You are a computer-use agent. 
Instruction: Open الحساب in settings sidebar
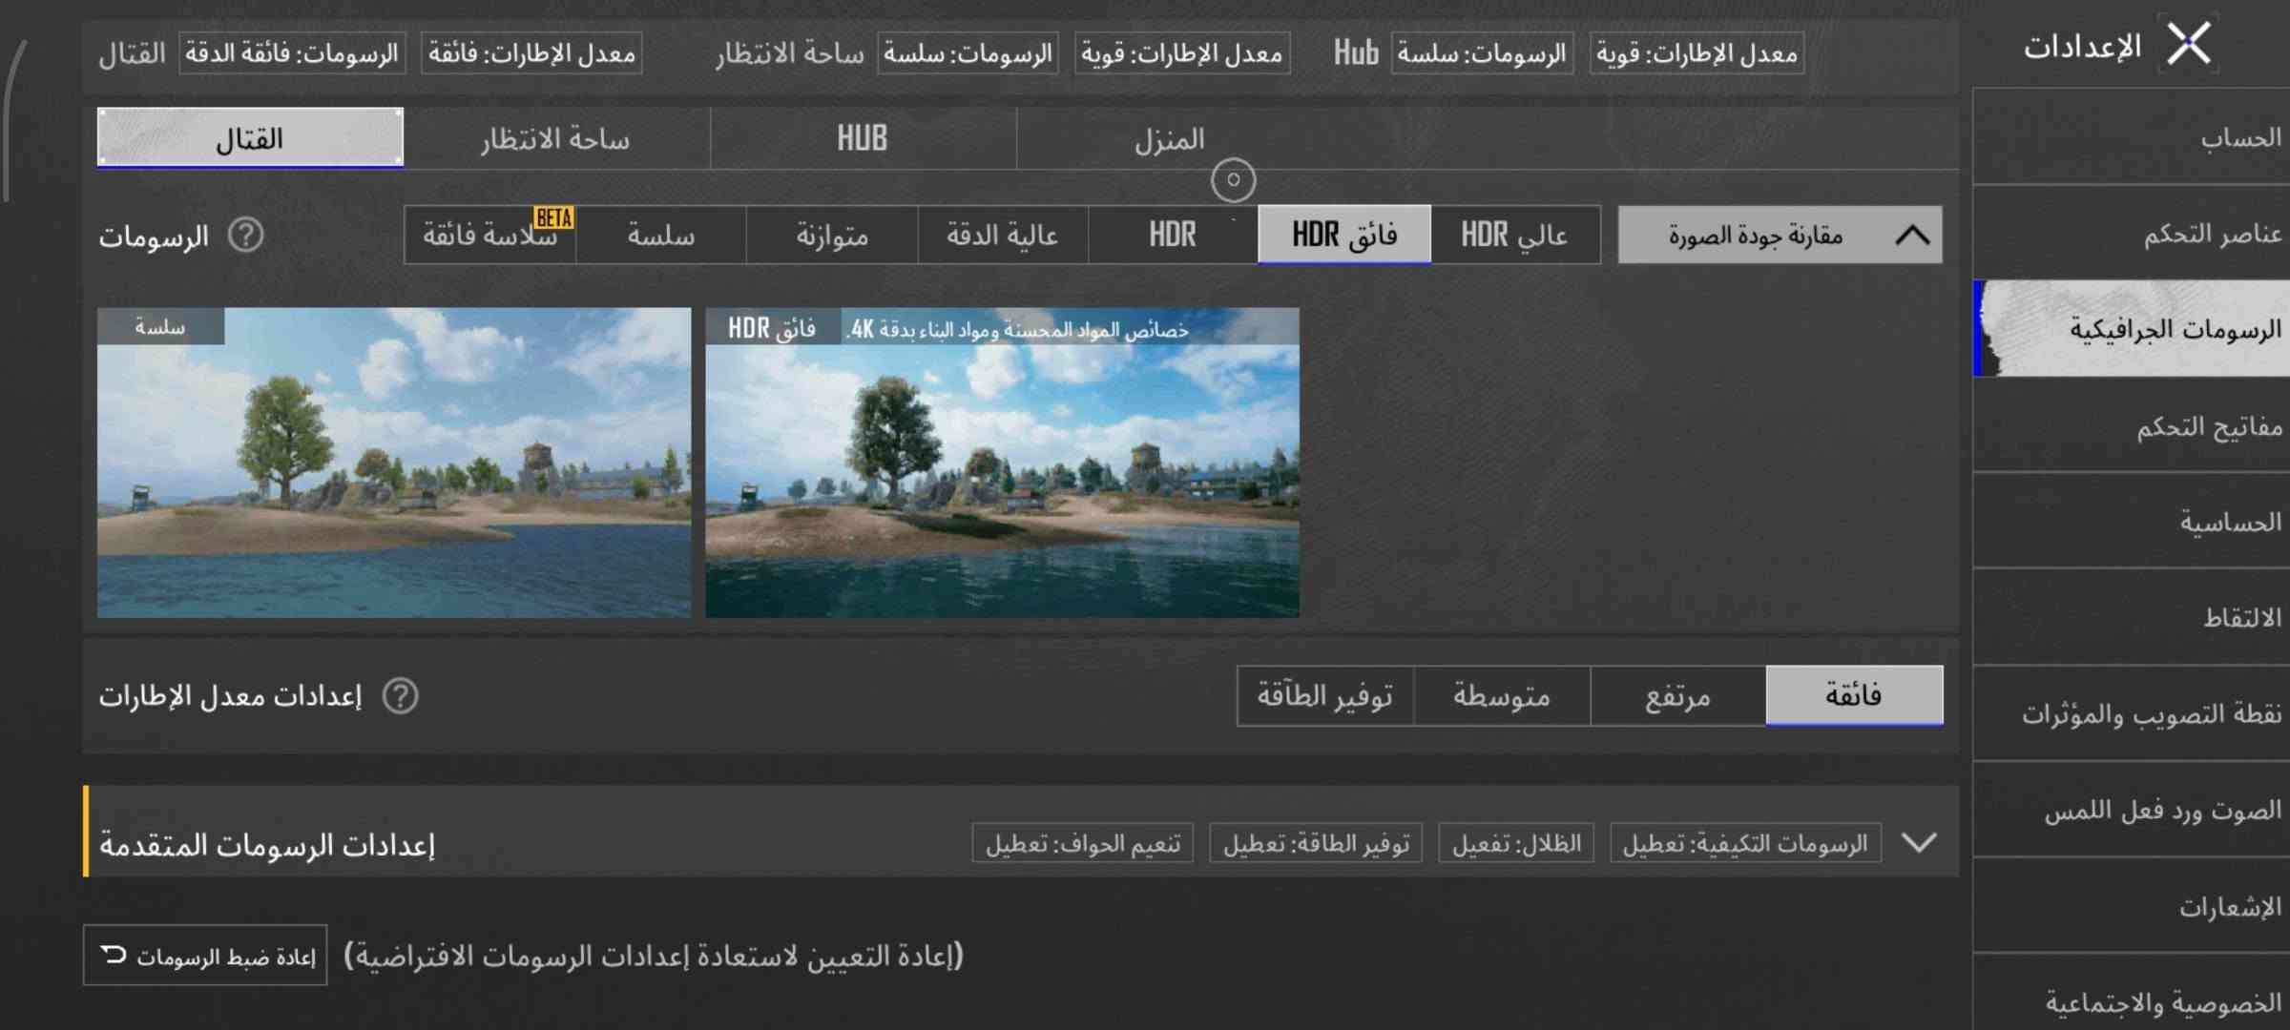(2132, 137)
